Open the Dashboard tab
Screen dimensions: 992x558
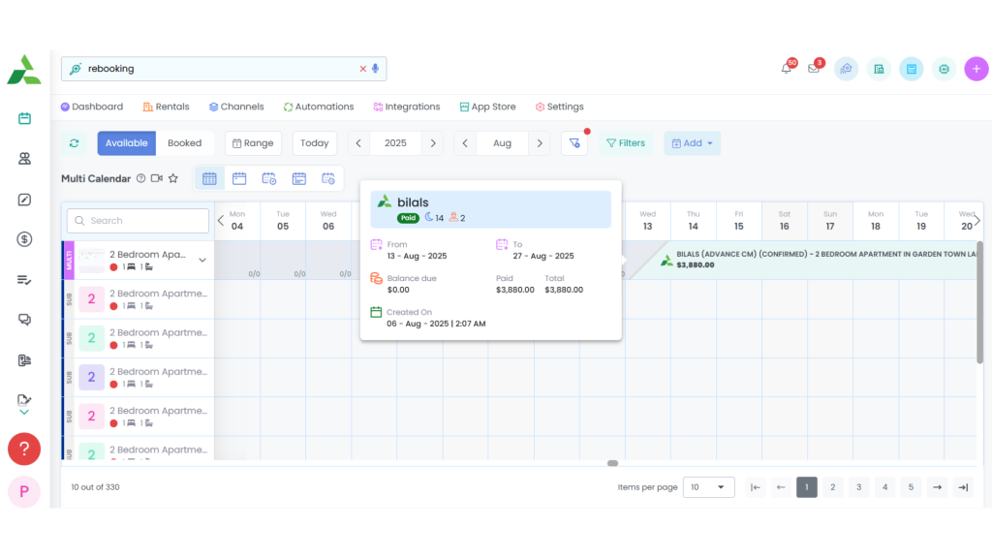(92, 107)
